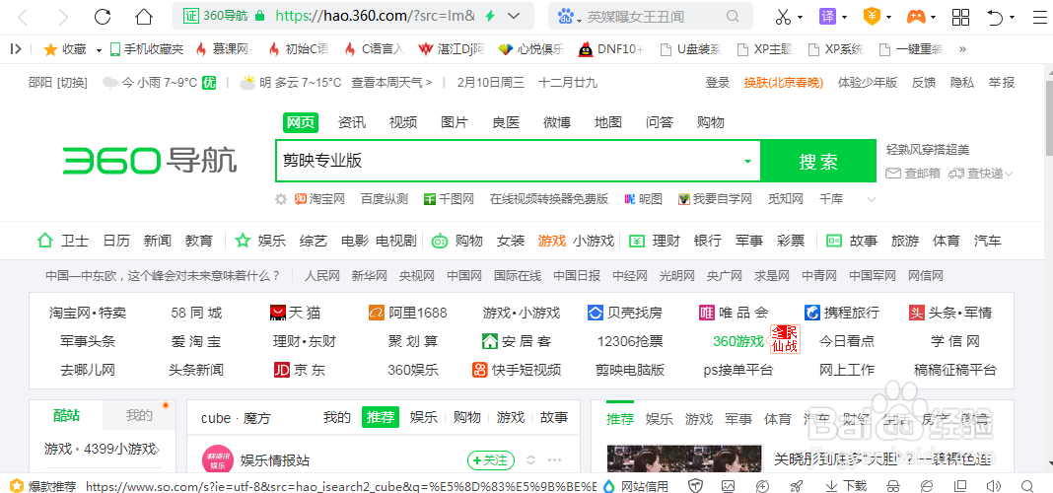Open the 京东 site link

[300, 370]
